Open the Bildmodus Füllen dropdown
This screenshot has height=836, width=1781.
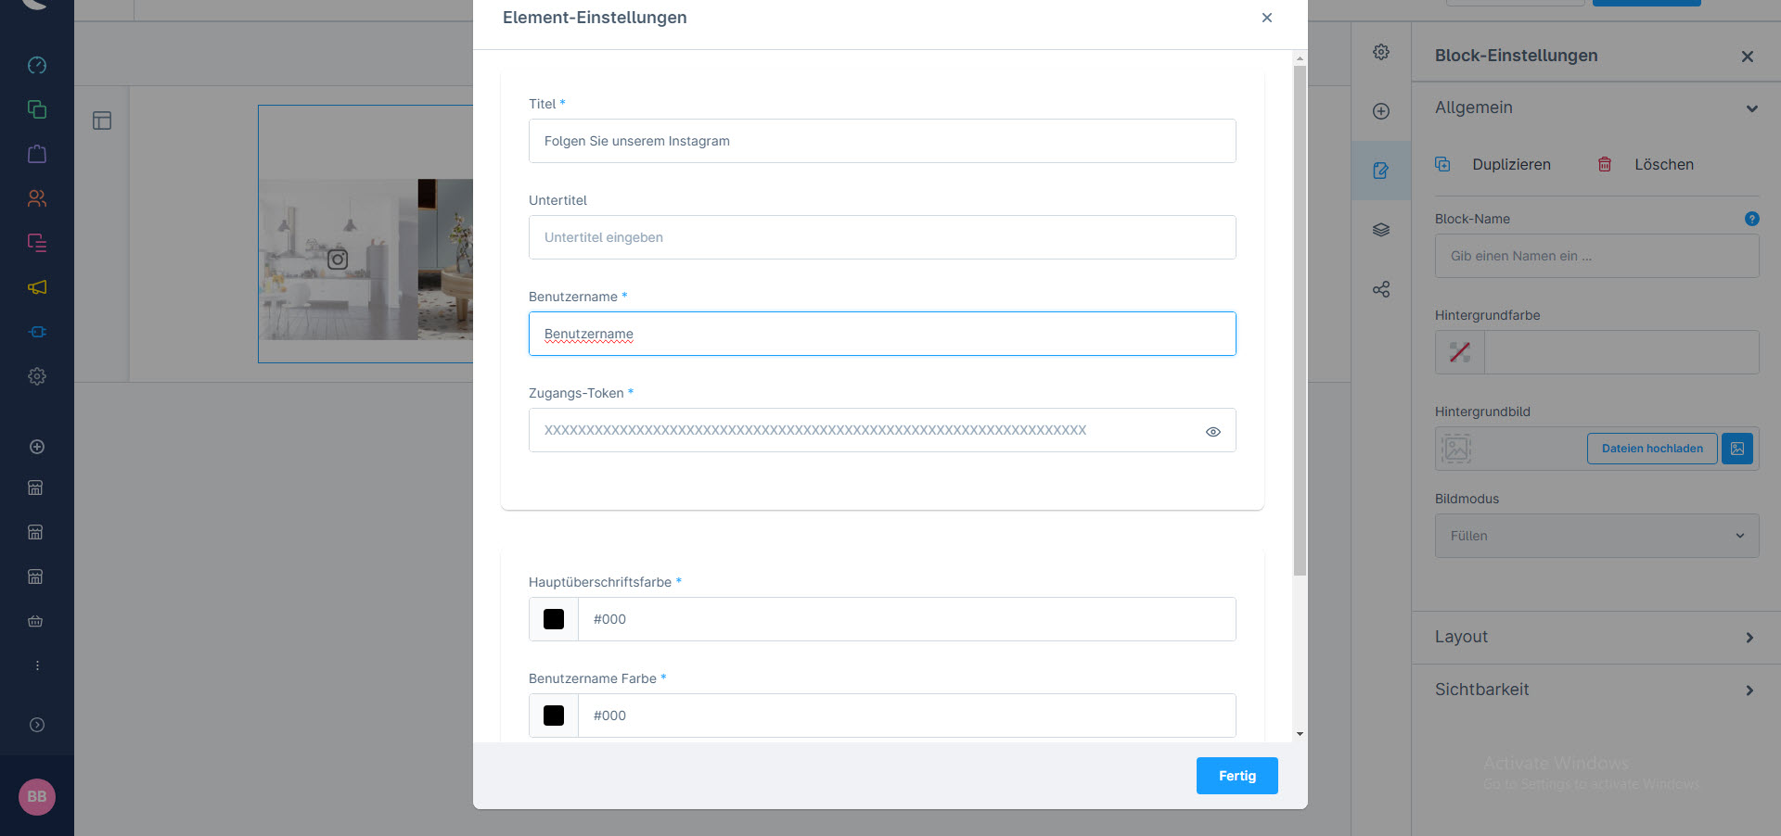click(1596, 536)
